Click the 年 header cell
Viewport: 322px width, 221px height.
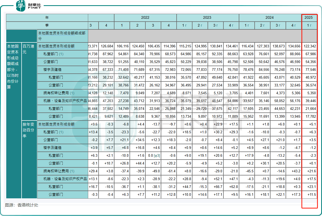point(47,18)
